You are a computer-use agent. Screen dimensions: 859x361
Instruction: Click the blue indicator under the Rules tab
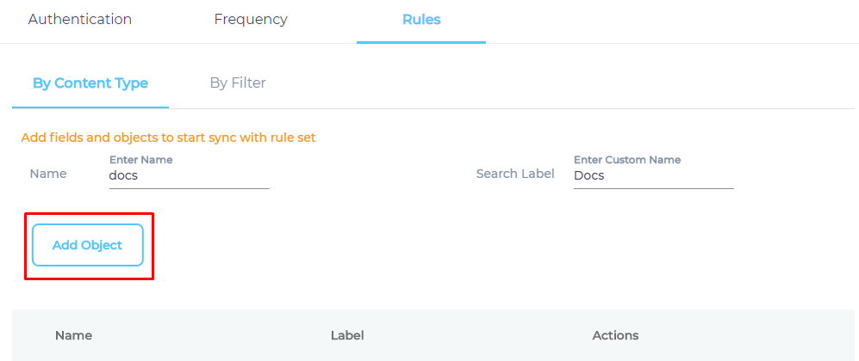(421, 42)
